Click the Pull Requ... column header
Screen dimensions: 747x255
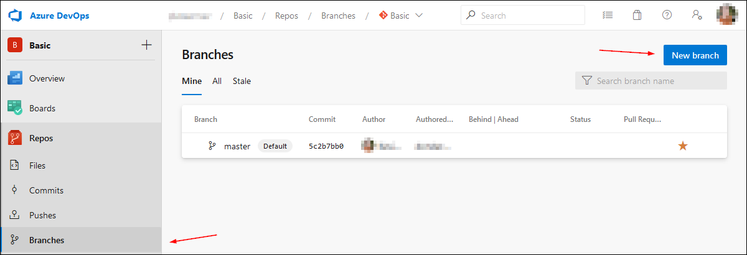tap(642, 119)
